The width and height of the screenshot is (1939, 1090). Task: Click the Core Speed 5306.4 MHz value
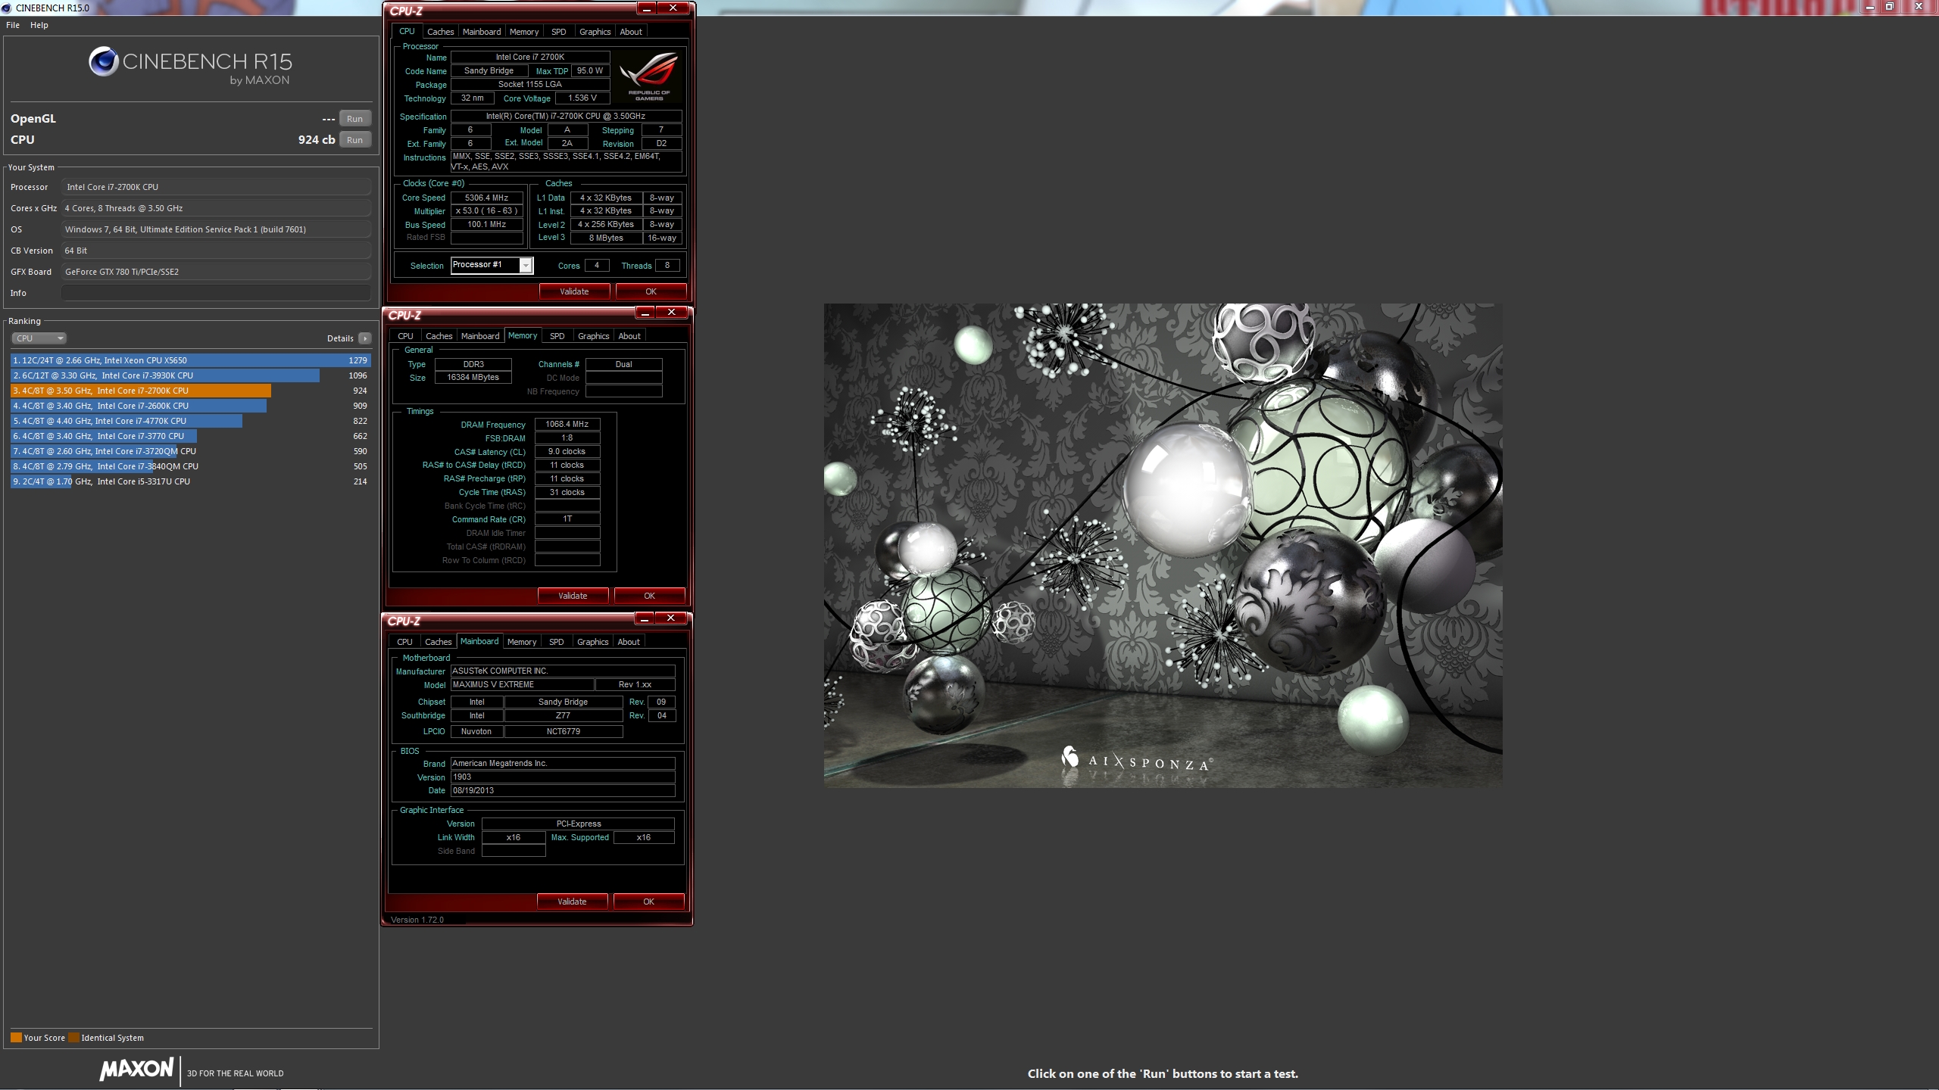click(x=487, y=198)
